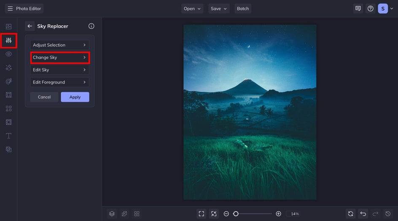
Task: Click the mountain photo on canvas
Action: coord(250,112)
